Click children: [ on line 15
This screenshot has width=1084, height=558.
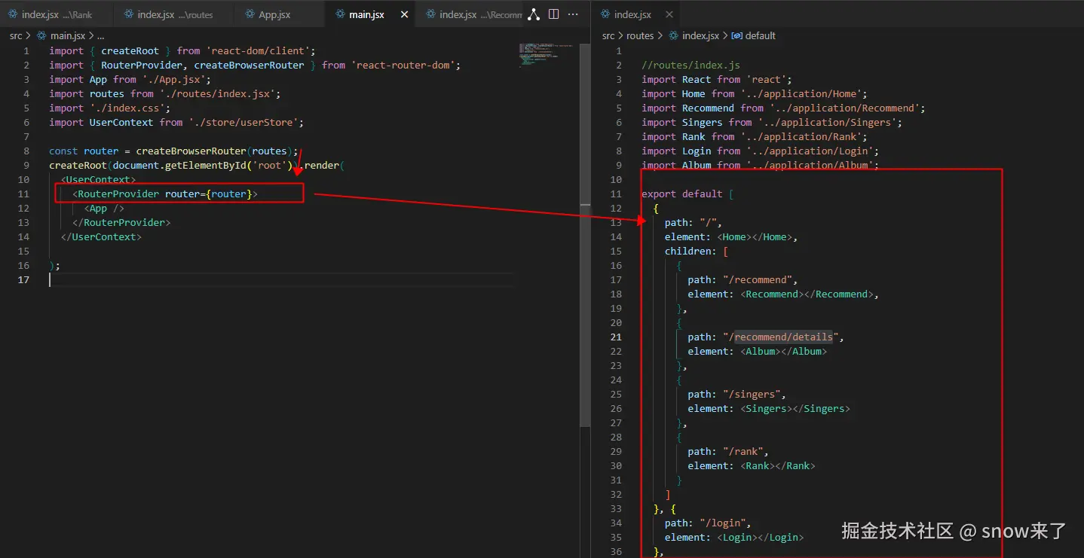[x=696, y=251]
